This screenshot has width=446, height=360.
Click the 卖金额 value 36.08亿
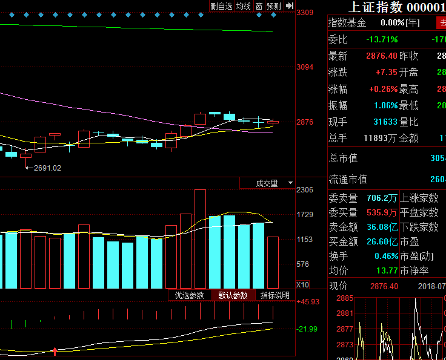[x=382, y=227]
